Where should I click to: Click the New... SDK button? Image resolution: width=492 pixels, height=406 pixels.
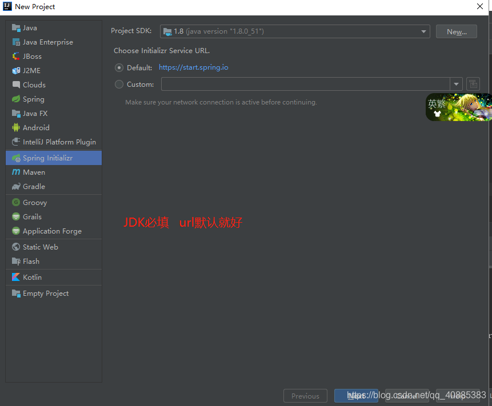pos(457,31)
